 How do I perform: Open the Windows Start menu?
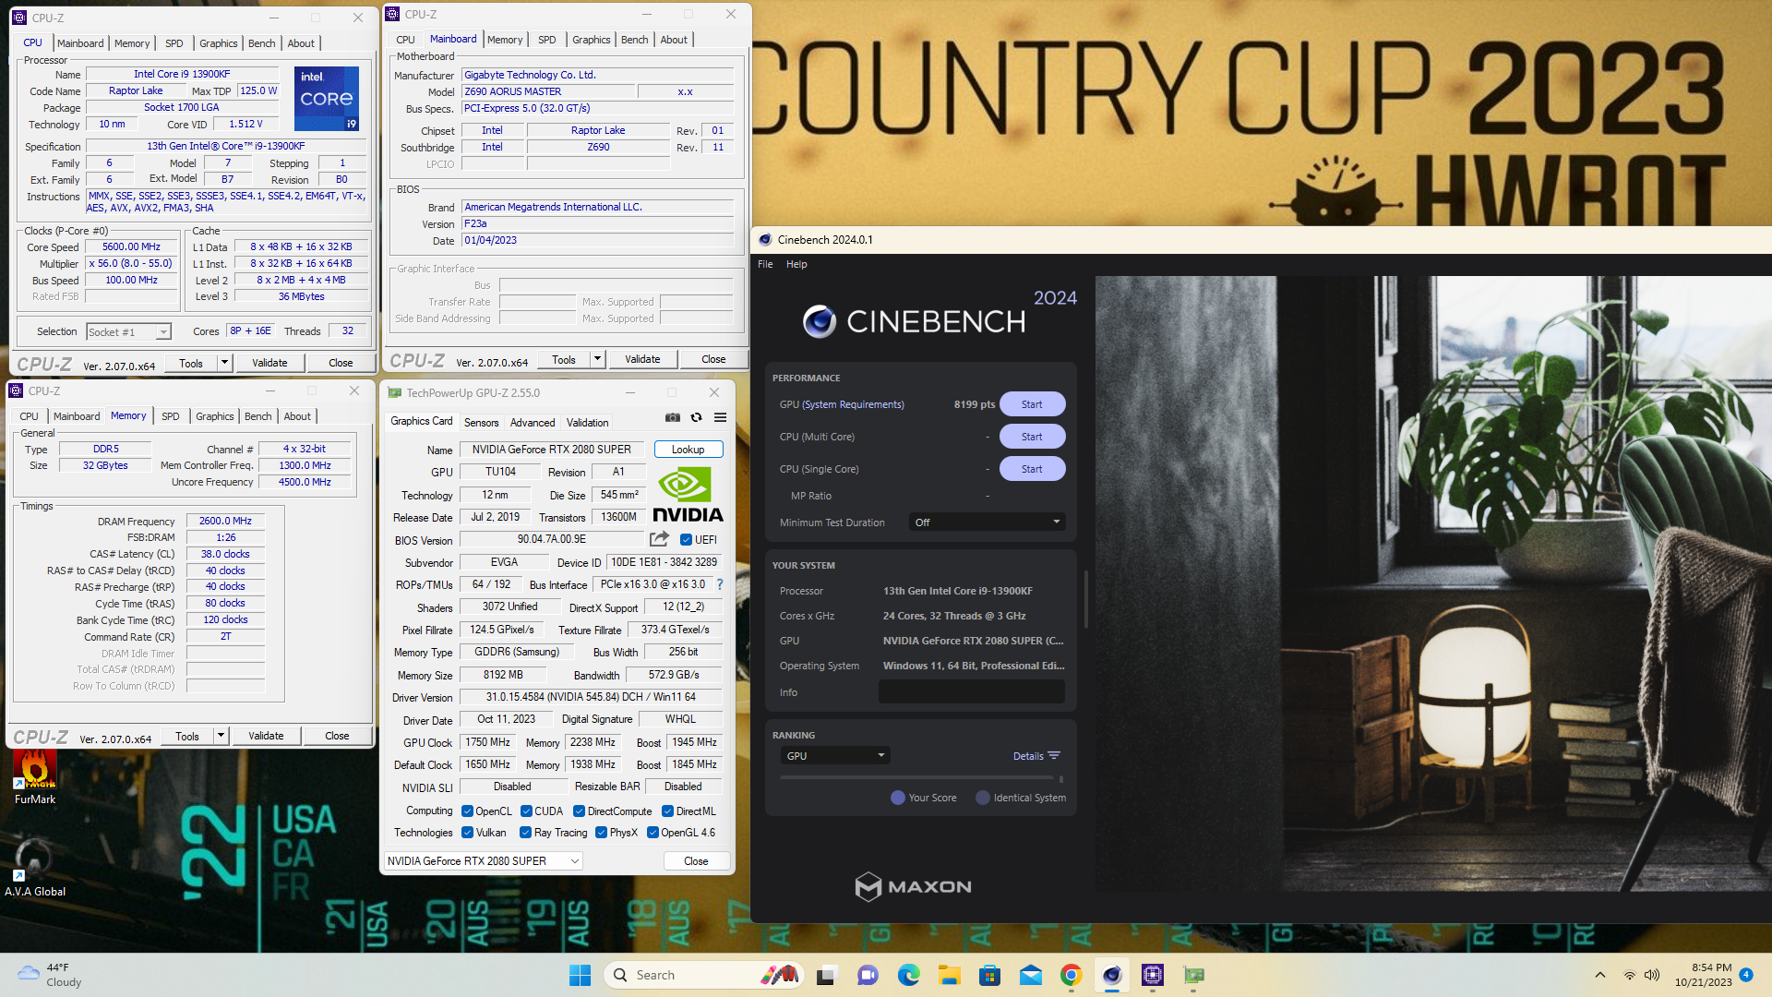(x=580, y=975)
